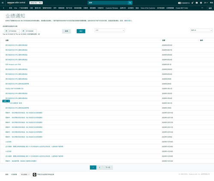The width and height of the screenshot is (214, 181).
Task: Click the search magnifier button
Action: tap(130, 3)
